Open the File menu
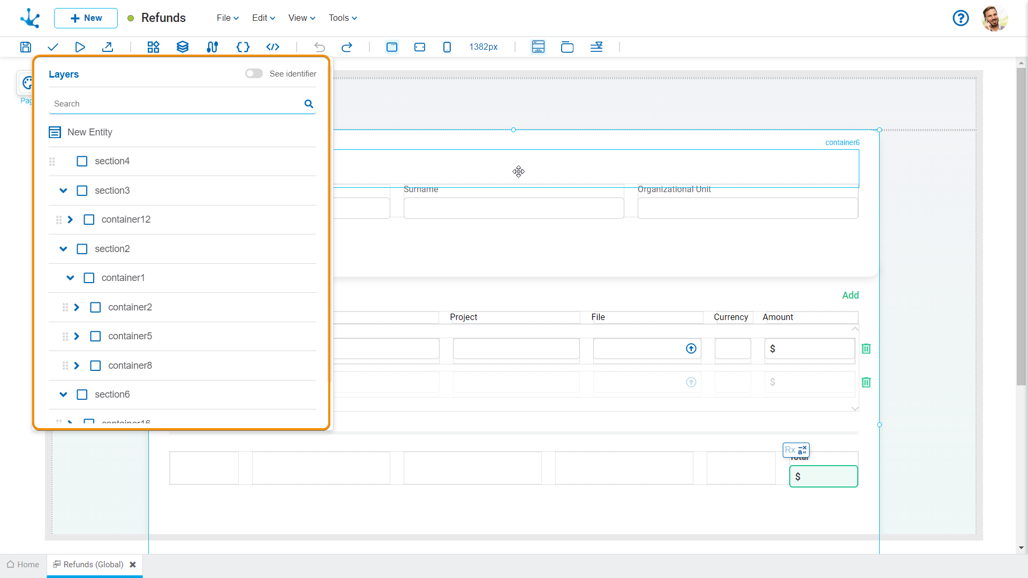Image resolution: width=1028 pixels, height=578 pixels. [x=227, y=18]
